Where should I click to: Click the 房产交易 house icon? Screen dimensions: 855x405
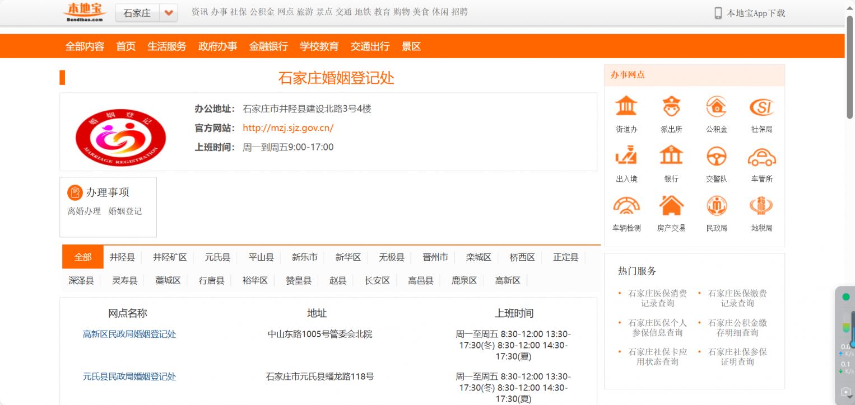(671, 206)
